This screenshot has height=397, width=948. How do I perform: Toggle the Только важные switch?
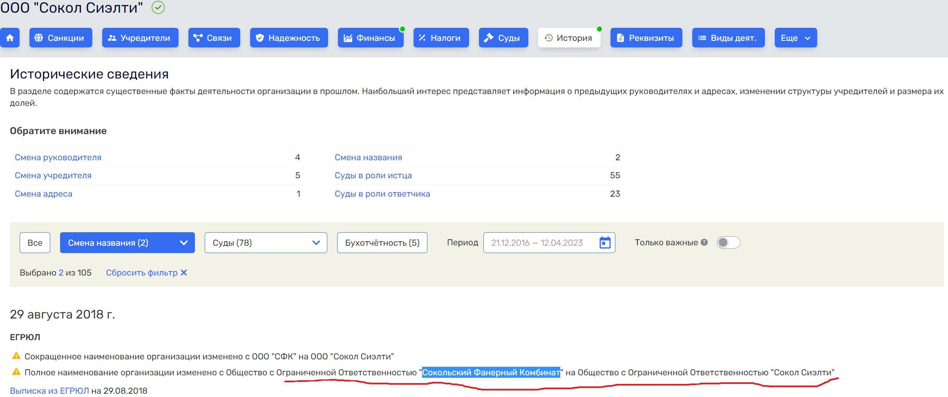(x=728, y=242)
